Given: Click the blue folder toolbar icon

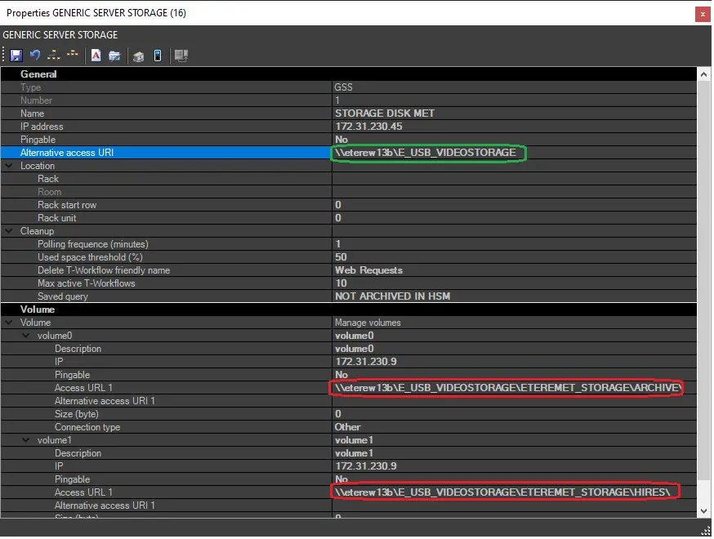Looking at the screenshot, I should 115,56.
